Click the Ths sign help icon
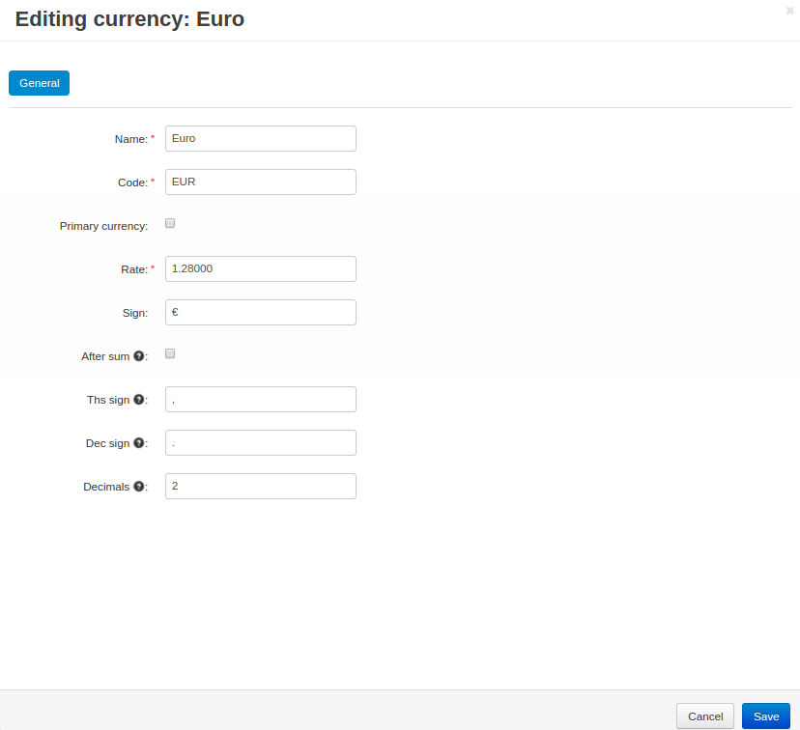 [139, 400]
